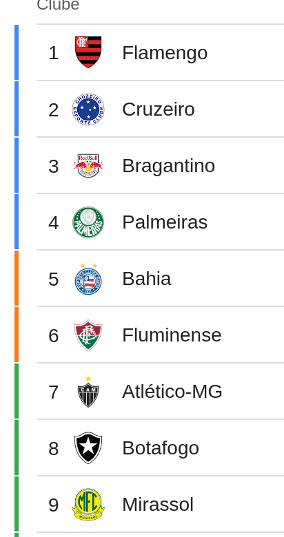Click position number 5 in table
Screen dimensions: 284x537
pyautogui.click(x=54, y=279)
